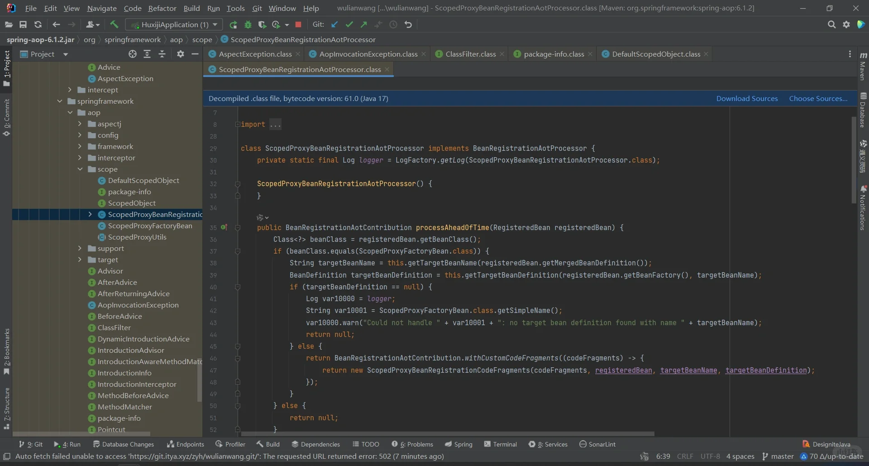Expand the support package node
Screen dimensions: 869x466
tap(80, 248)
